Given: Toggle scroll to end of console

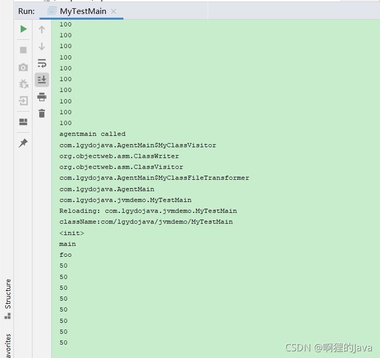Looking at the screenshot, I should tap(42, 80).
